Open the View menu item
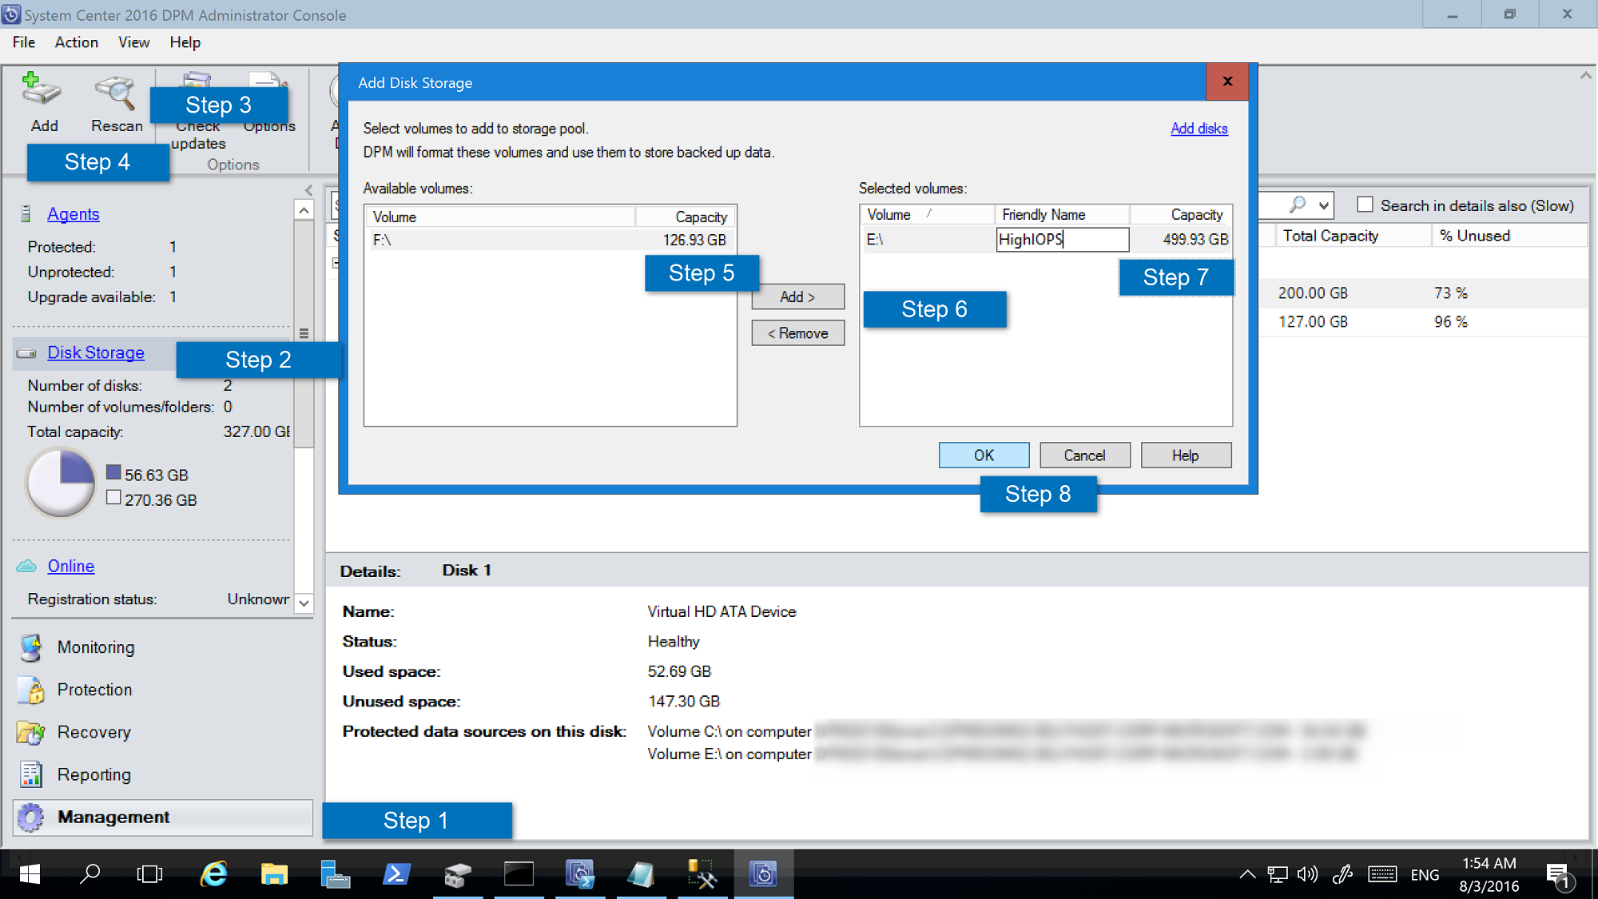 [x=130, y=42]
